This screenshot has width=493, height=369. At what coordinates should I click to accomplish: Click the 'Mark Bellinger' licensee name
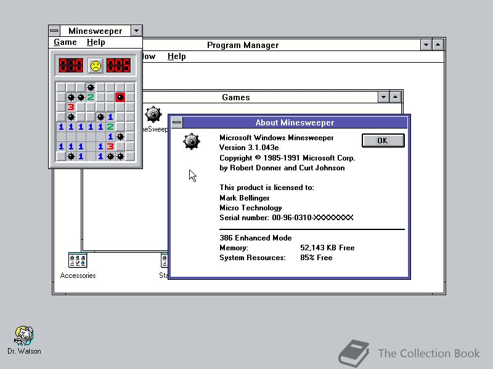point(244,198)
